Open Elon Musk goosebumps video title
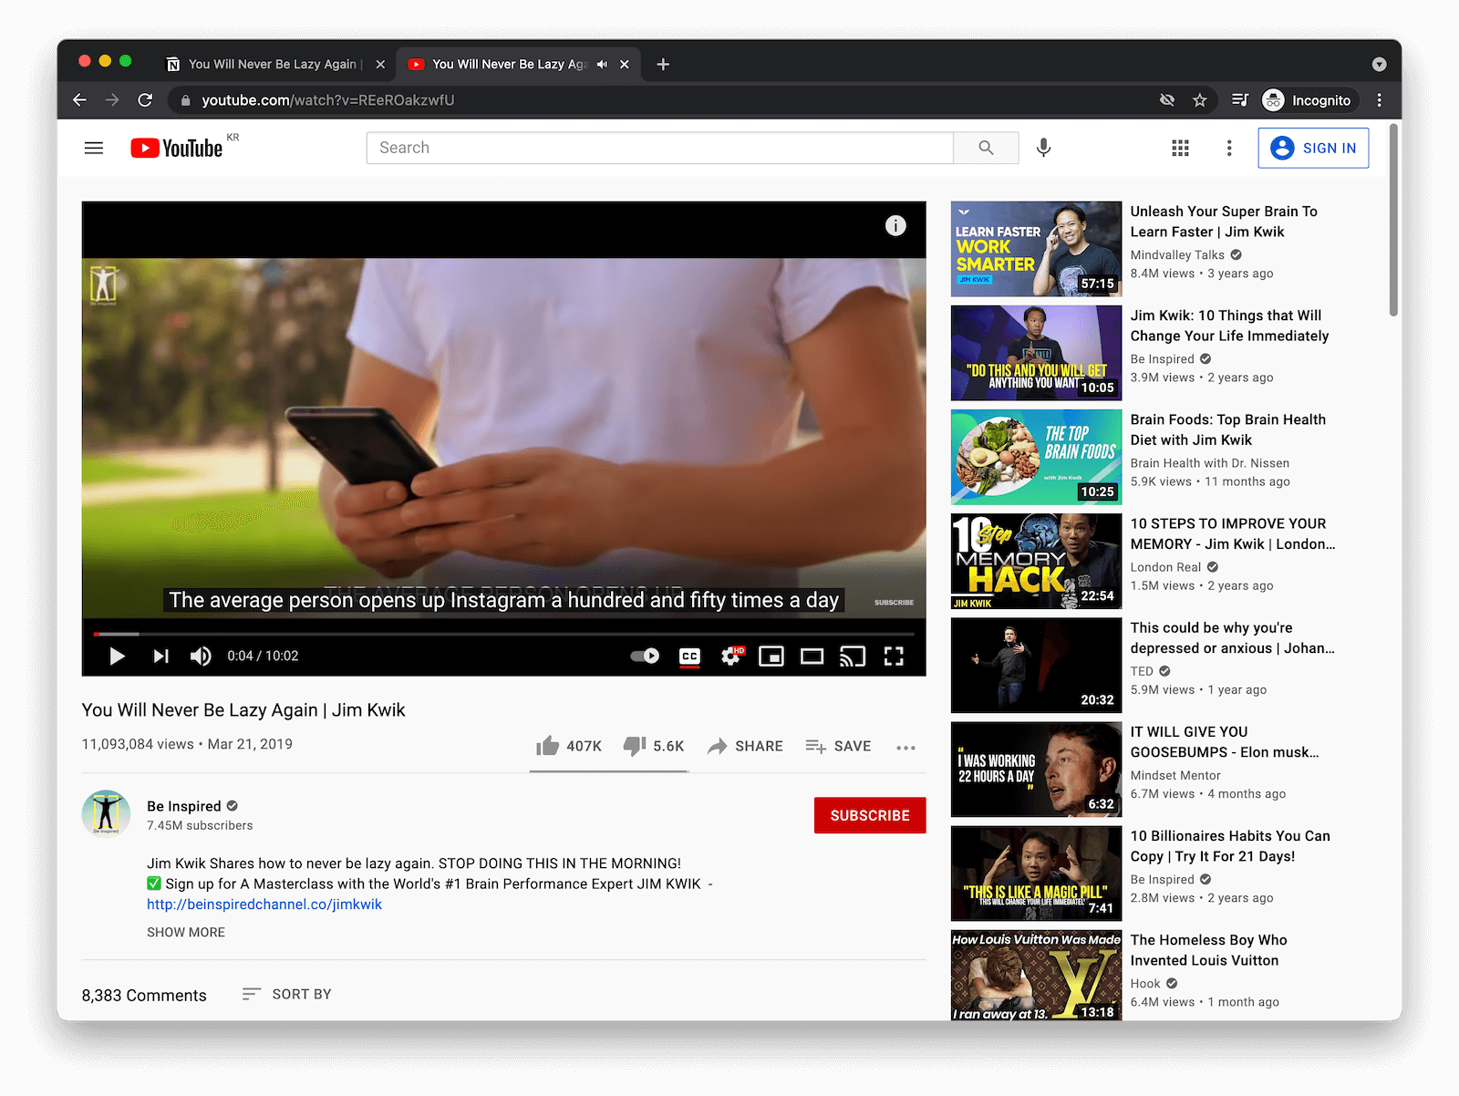Screen dimensions: 1459x1096 (x=1225, y=742)
